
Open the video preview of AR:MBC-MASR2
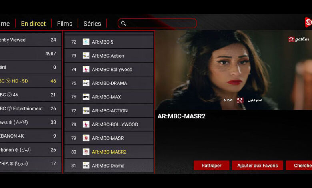click(233, 70)
